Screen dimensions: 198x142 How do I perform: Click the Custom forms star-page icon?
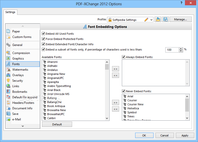[x=8, y=37]
